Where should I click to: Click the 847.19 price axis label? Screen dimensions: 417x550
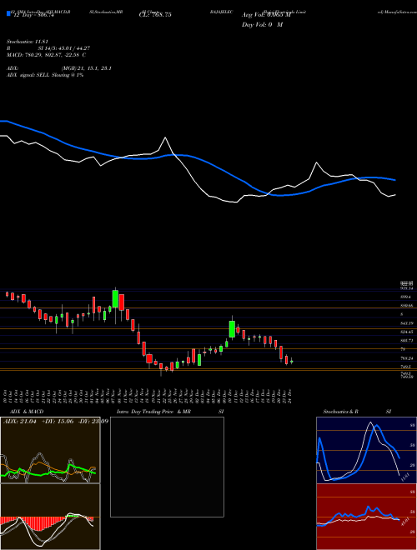[407, 323]
